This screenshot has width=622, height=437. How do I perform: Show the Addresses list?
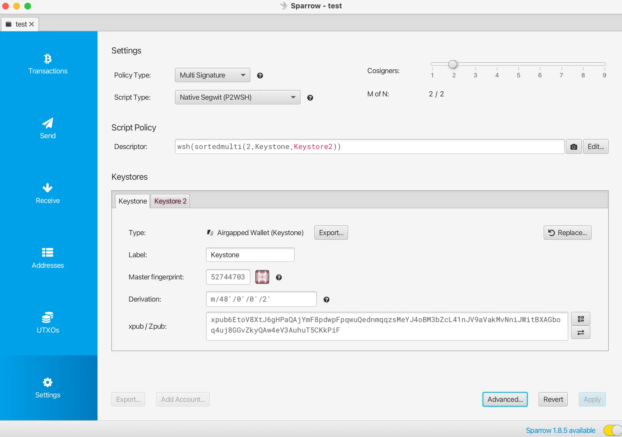[x=48, y=258]
